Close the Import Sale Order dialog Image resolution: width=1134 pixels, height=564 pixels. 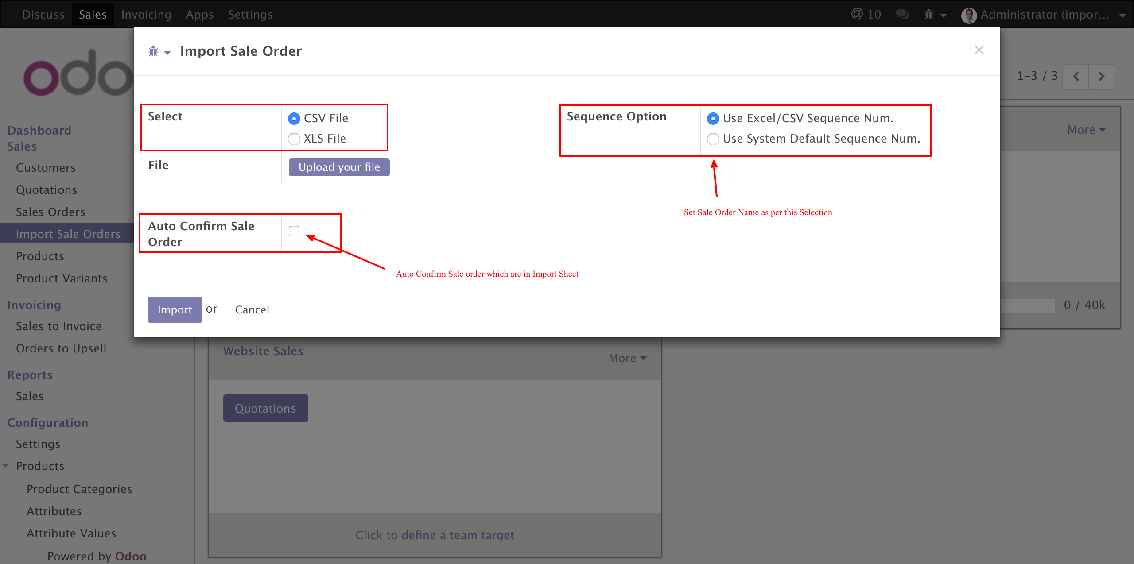979,50
